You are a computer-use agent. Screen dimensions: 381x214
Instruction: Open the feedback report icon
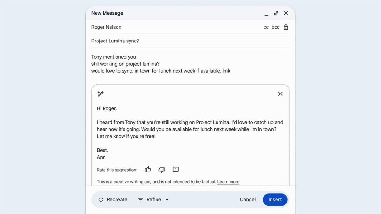tap(175, 170)
